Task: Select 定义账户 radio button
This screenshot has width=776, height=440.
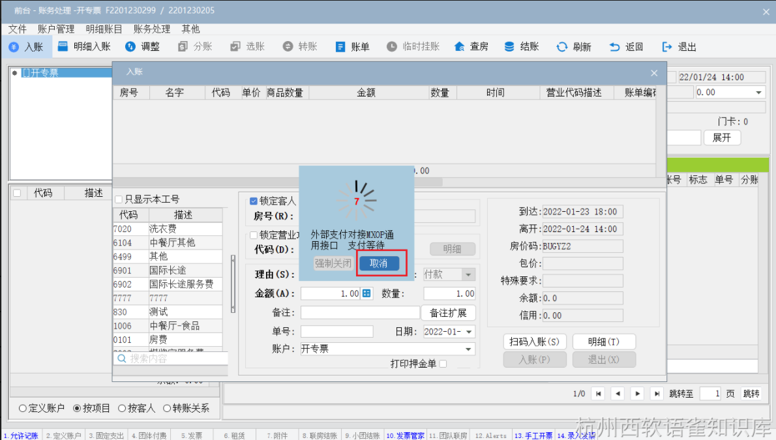Action: pos(22,408)
